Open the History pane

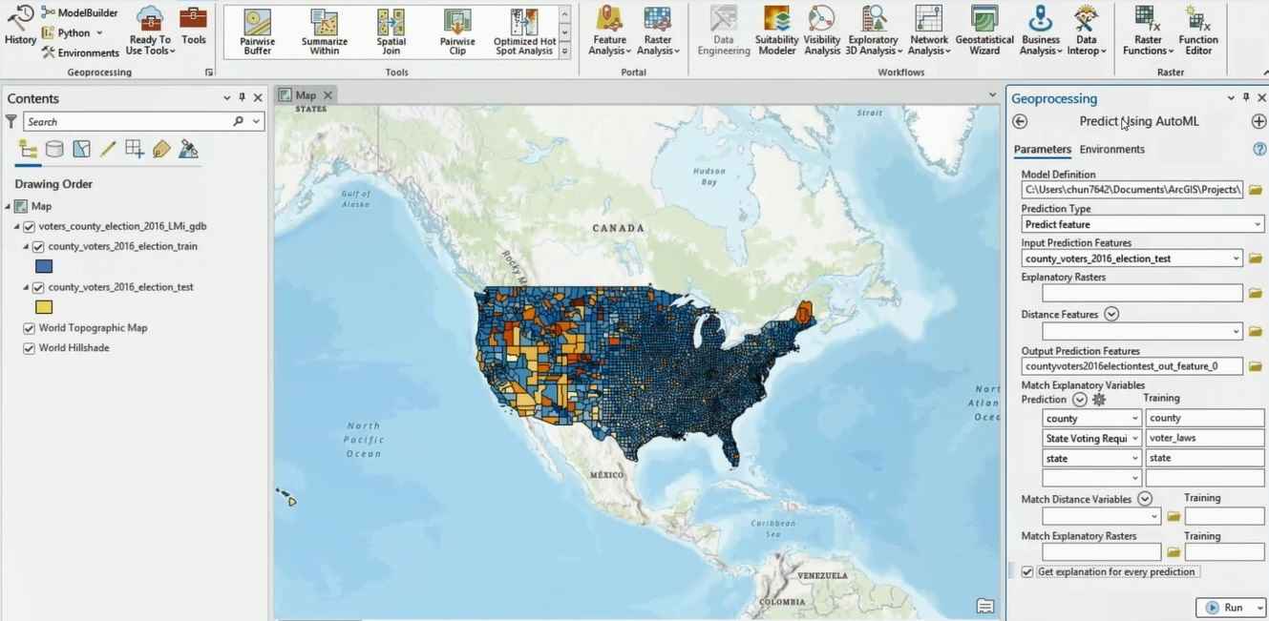coord(20,26)
